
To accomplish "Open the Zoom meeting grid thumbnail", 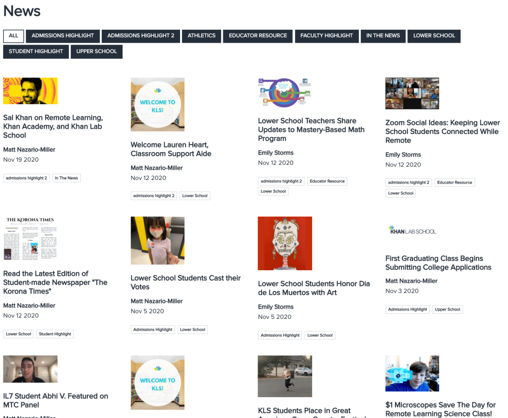I will point(412,93).
